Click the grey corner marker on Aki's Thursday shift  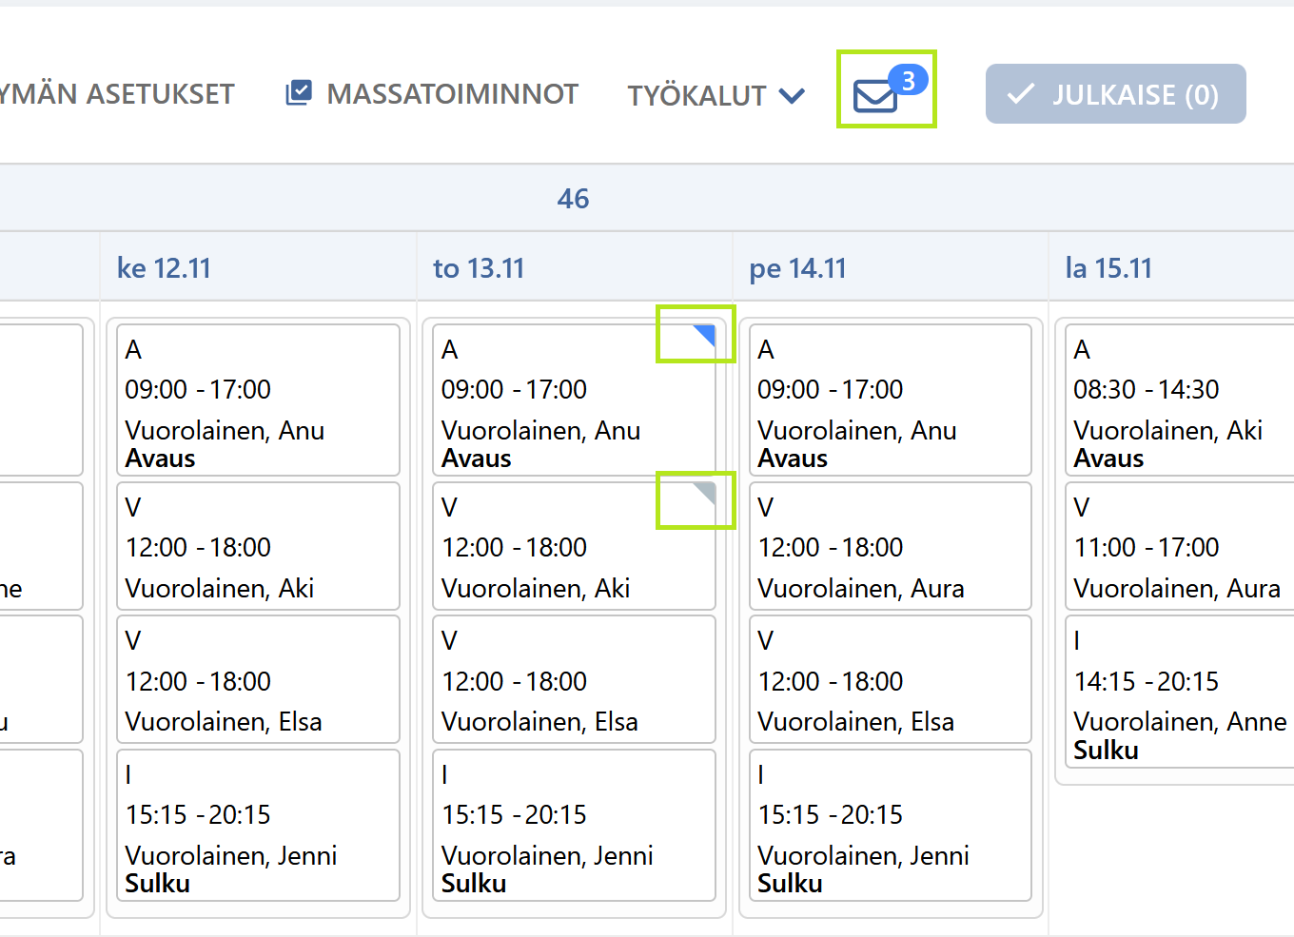(x=705, y=493)
